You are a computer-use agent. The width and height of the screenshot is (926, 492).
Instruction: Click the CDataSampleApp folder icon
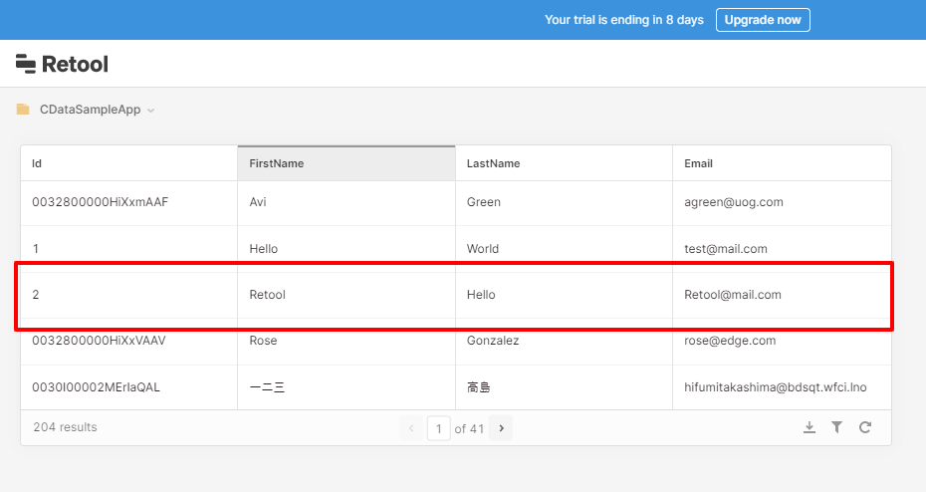23,110
